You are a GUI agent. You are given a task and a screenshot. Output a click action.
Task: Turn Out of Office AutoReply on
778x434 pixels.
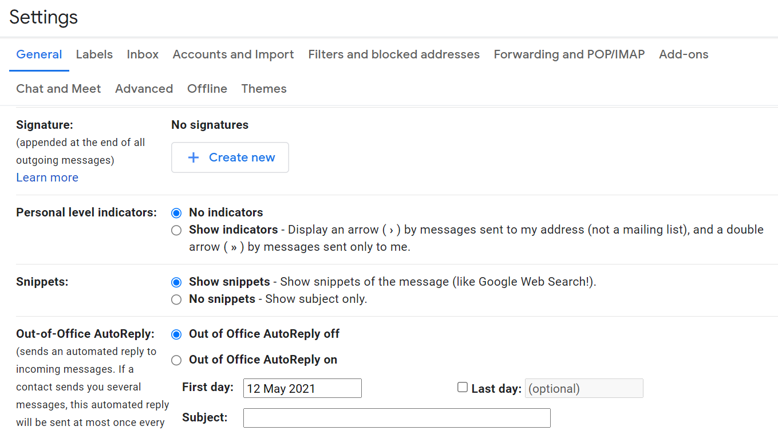coord(176,360)
